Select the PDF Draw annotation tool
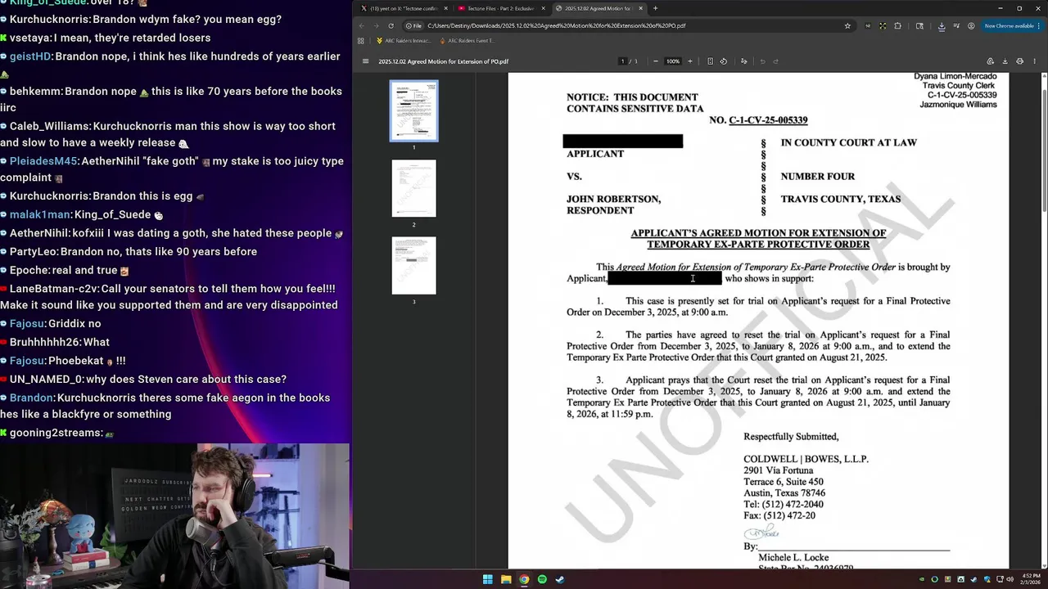 743,61
